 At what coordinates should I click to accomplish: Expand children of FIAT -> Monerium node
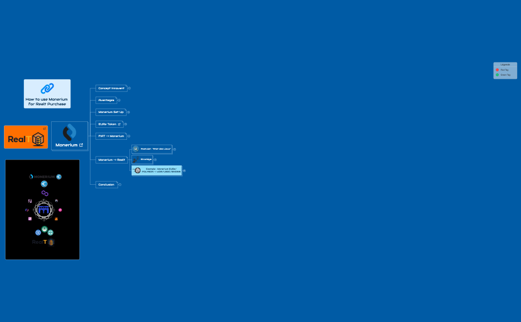129,136
